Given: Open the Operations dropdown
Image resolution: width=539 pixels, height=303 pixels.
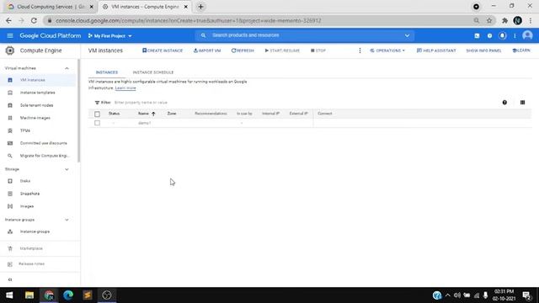Looking at the screenshot, I should [387, 50].
